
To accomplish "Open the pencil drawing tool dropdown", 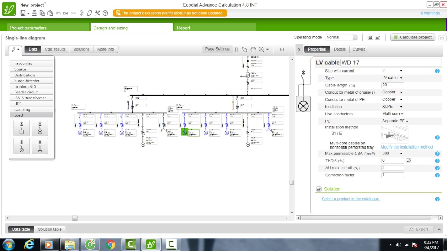I will tap(16, 50).
